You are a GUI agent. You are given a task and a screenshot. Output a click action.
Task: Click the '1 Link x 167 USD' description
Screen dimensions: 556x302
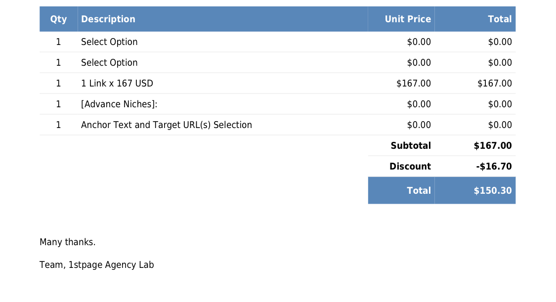coord(117,84)
